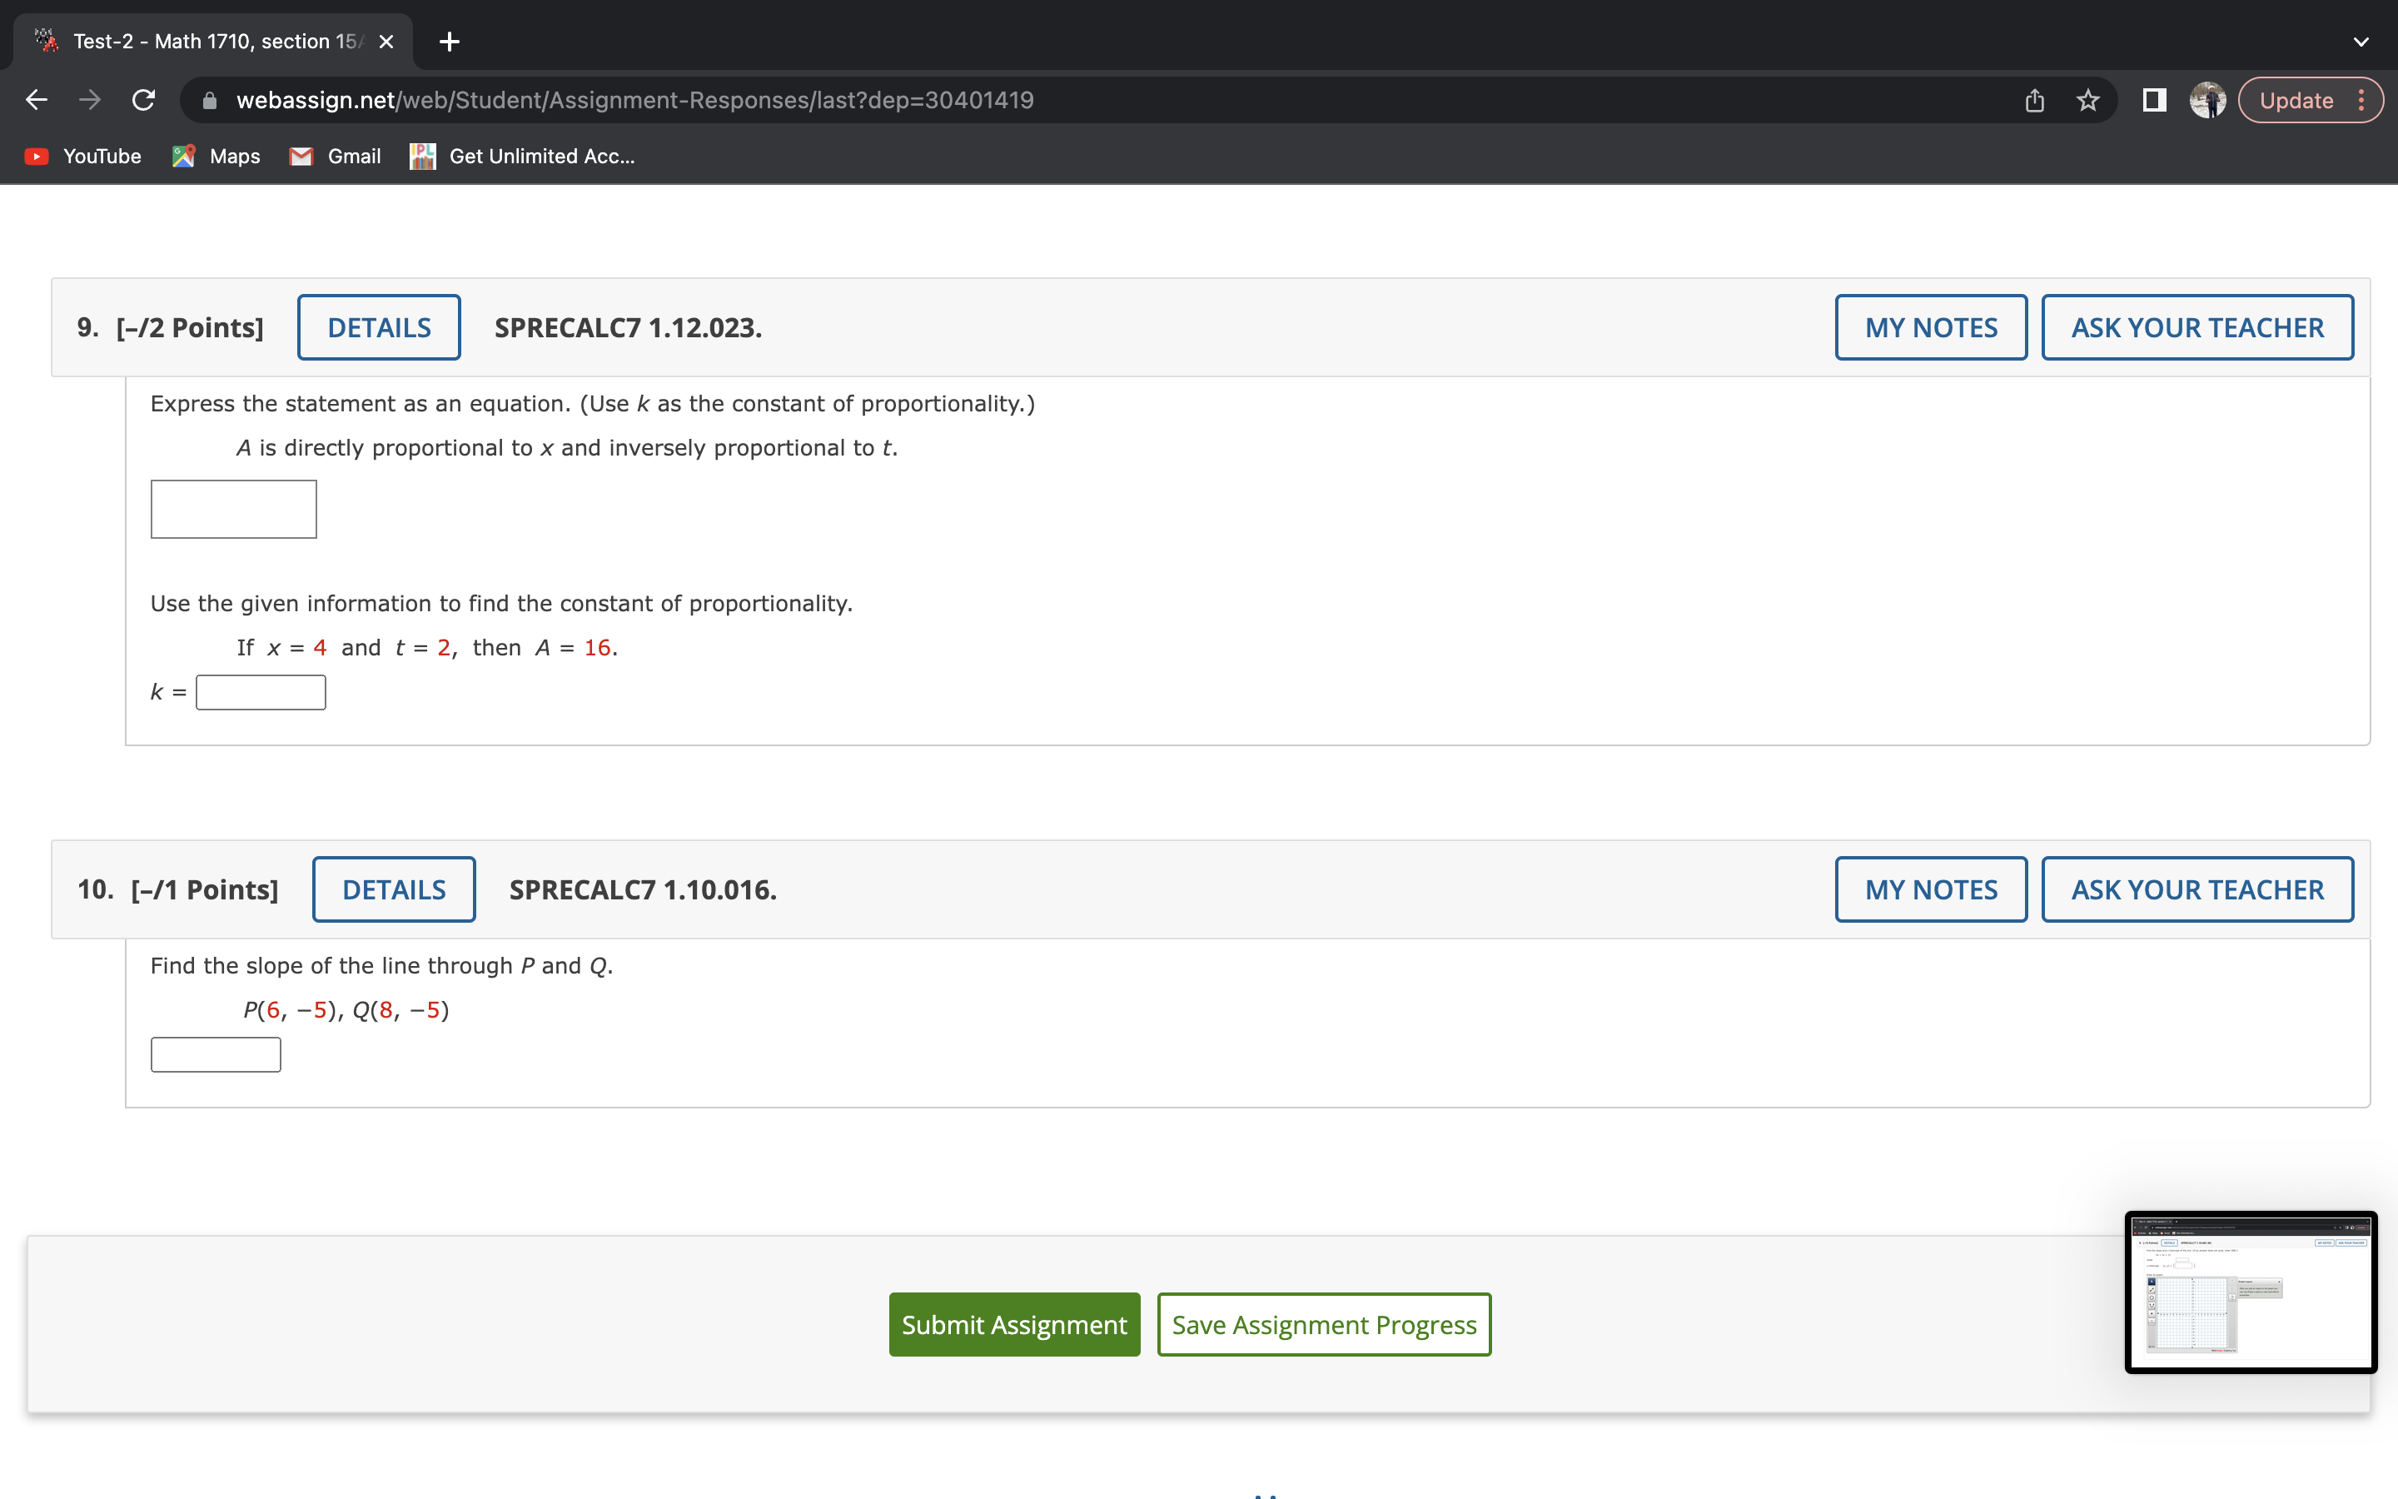This screenshot has width=2398, height=1499.
Task: Click Save Assignment Progress button
Action: [1324, 1324]
